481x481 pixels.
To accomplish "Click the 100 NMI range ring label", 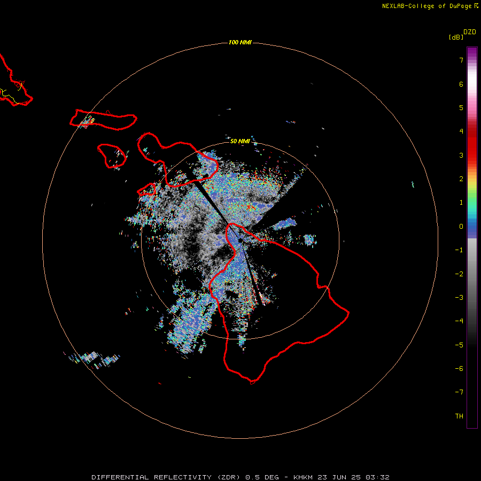I will [240, 42].
